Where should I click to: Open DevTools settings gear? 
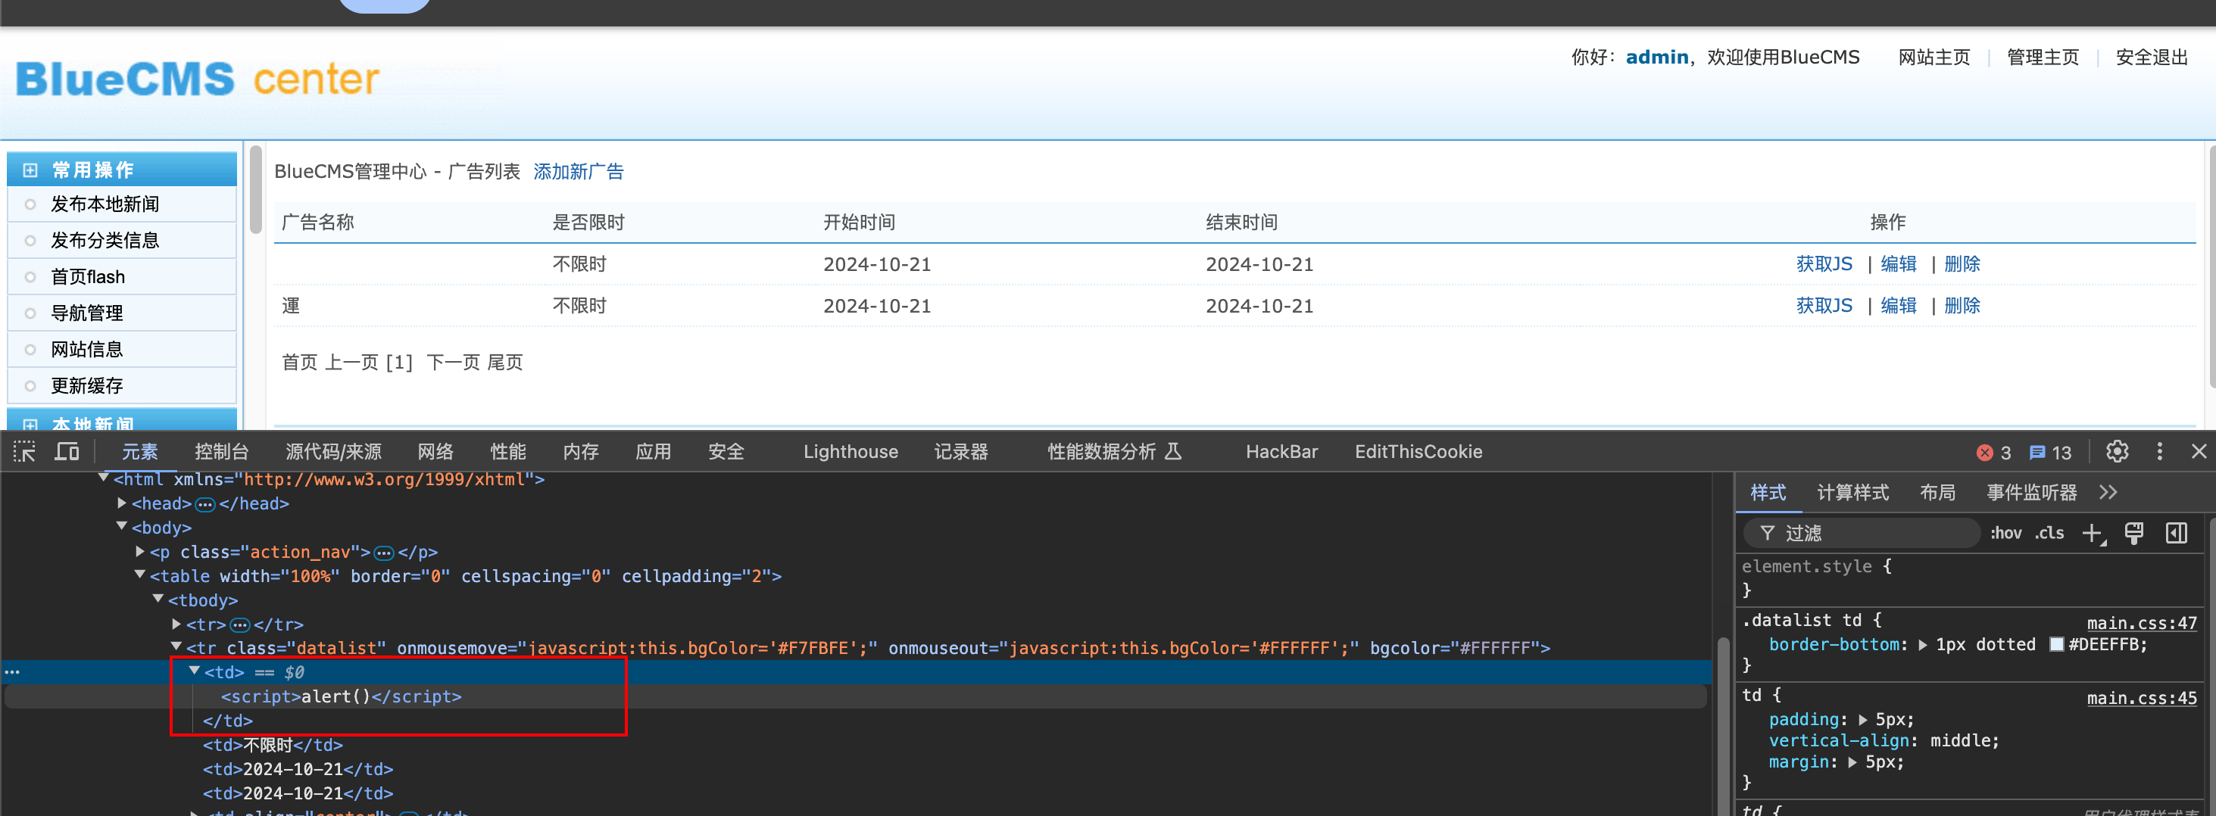[2117, 451]
